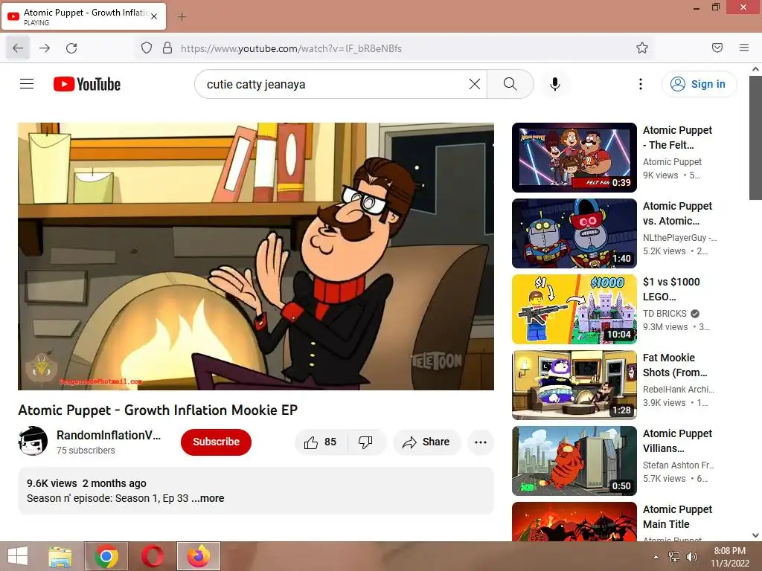Click the title Atomic Puppet - The Felt...
This screenshot has width=762, height=571.
point(677,138)
